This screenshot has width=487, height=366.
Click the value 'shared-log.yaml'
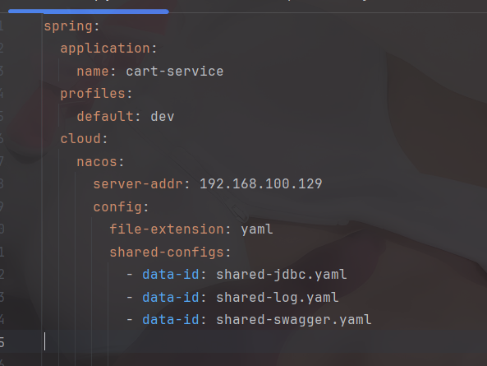(278, 298)
